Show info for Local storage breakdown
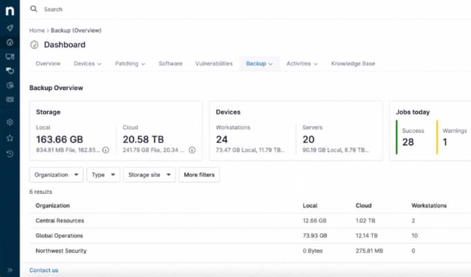This screenshot has height=277, width=471. pyautogui.click(x=105, y=150)
